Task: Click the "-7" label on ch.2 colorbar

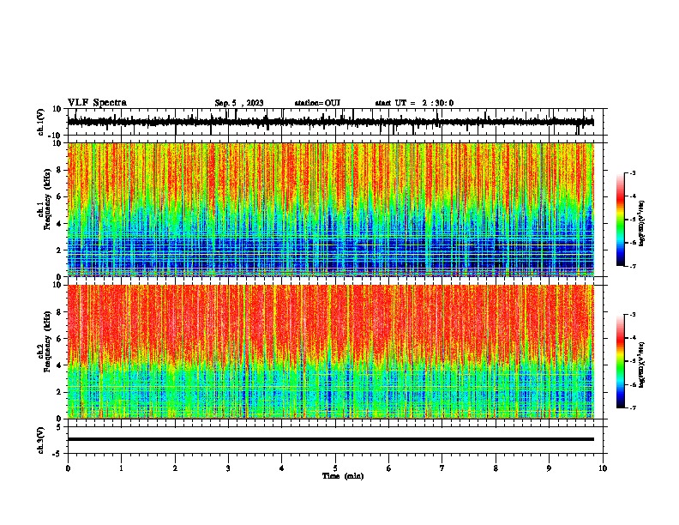Action: (632, 407)
